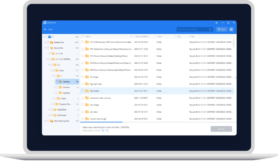Screen dimensions: 278x167
Task: Click folder icon of 3gp-3g2-video row
Action: pos(87,84)
